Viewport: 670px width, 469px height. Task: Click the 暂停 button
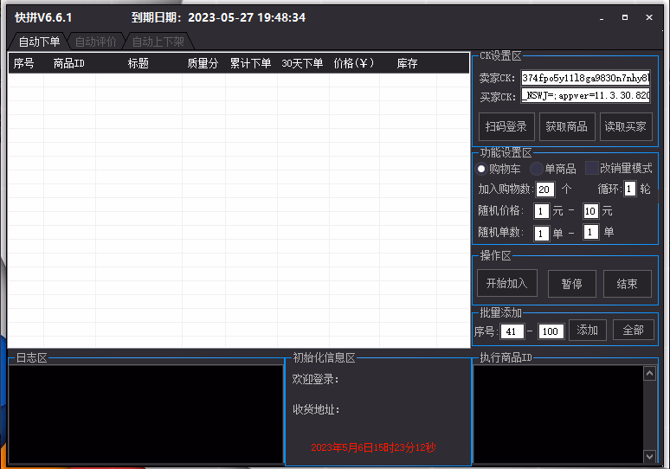pos(571,284)
